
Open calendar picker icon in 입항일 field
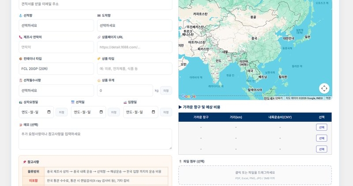pyautogui.click(x=153, y=112)
